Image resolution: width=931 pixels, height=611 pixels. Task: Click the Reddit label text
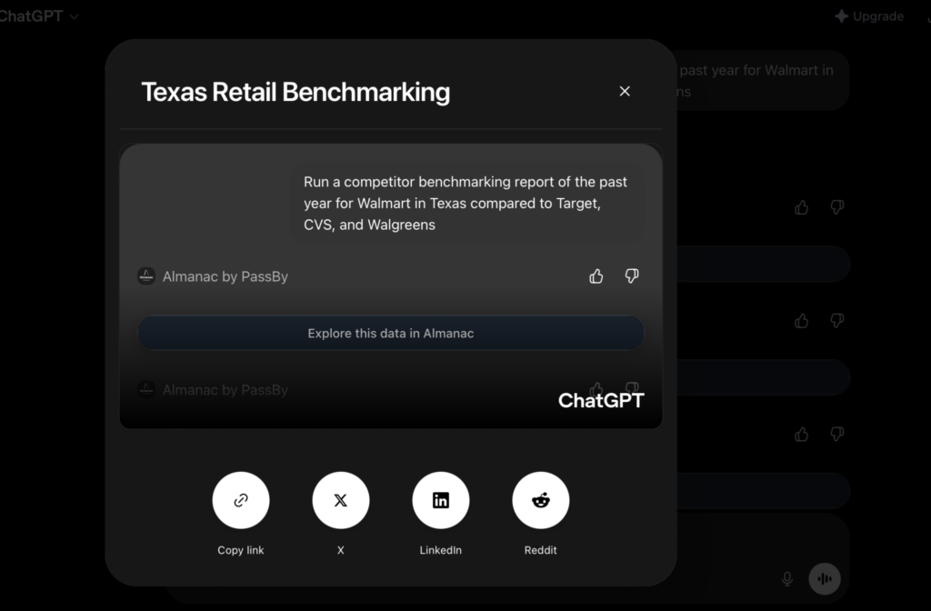click(540, 550)
